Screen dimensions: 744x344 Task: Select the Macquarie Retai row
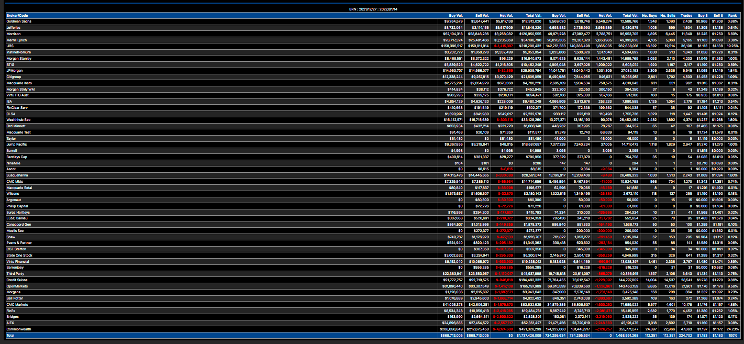[372, 188]
